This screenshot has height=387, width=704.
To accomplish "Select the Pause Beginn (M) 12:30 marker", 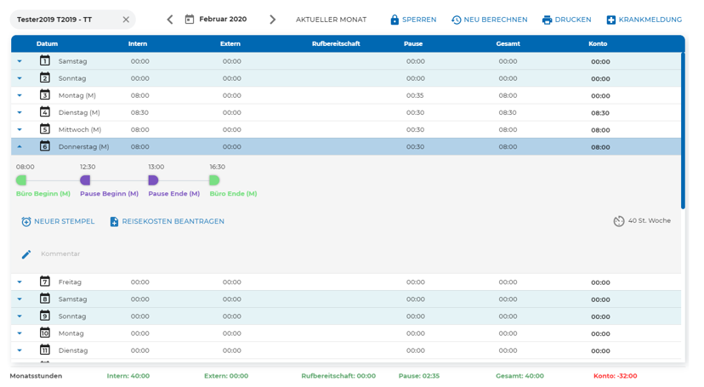I will coord(85,180).
